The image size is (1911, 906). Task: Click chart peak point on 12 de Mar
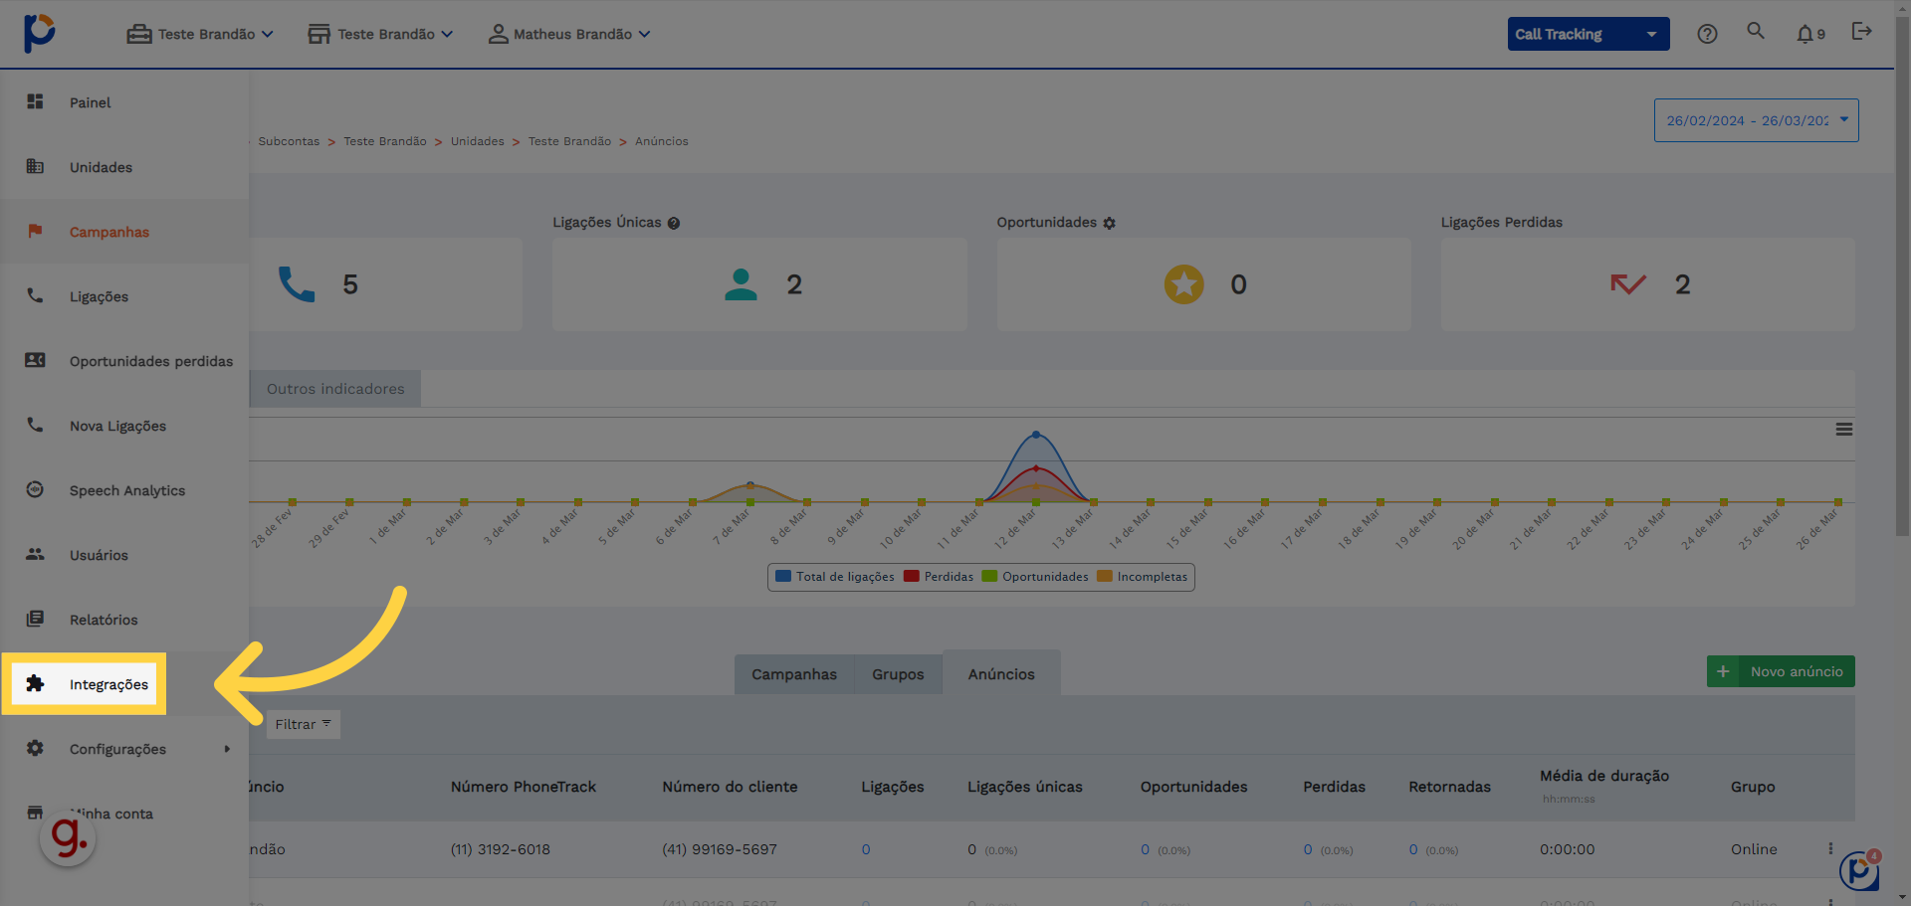click(x=1036, y=435)
